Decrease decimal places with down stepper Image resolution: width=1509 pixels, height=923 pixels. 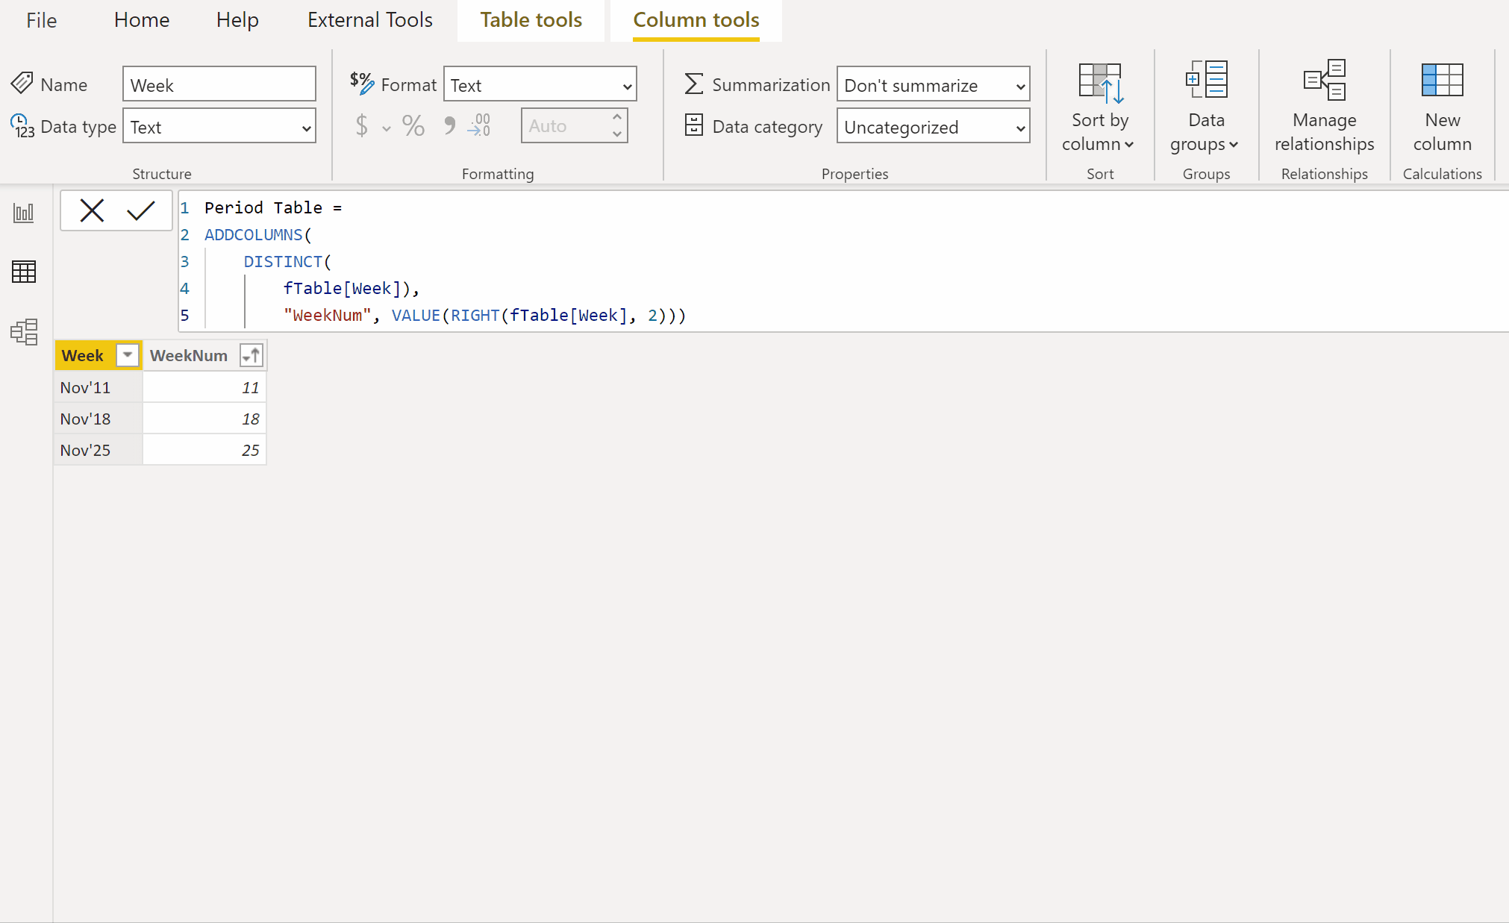pos(617,134)
